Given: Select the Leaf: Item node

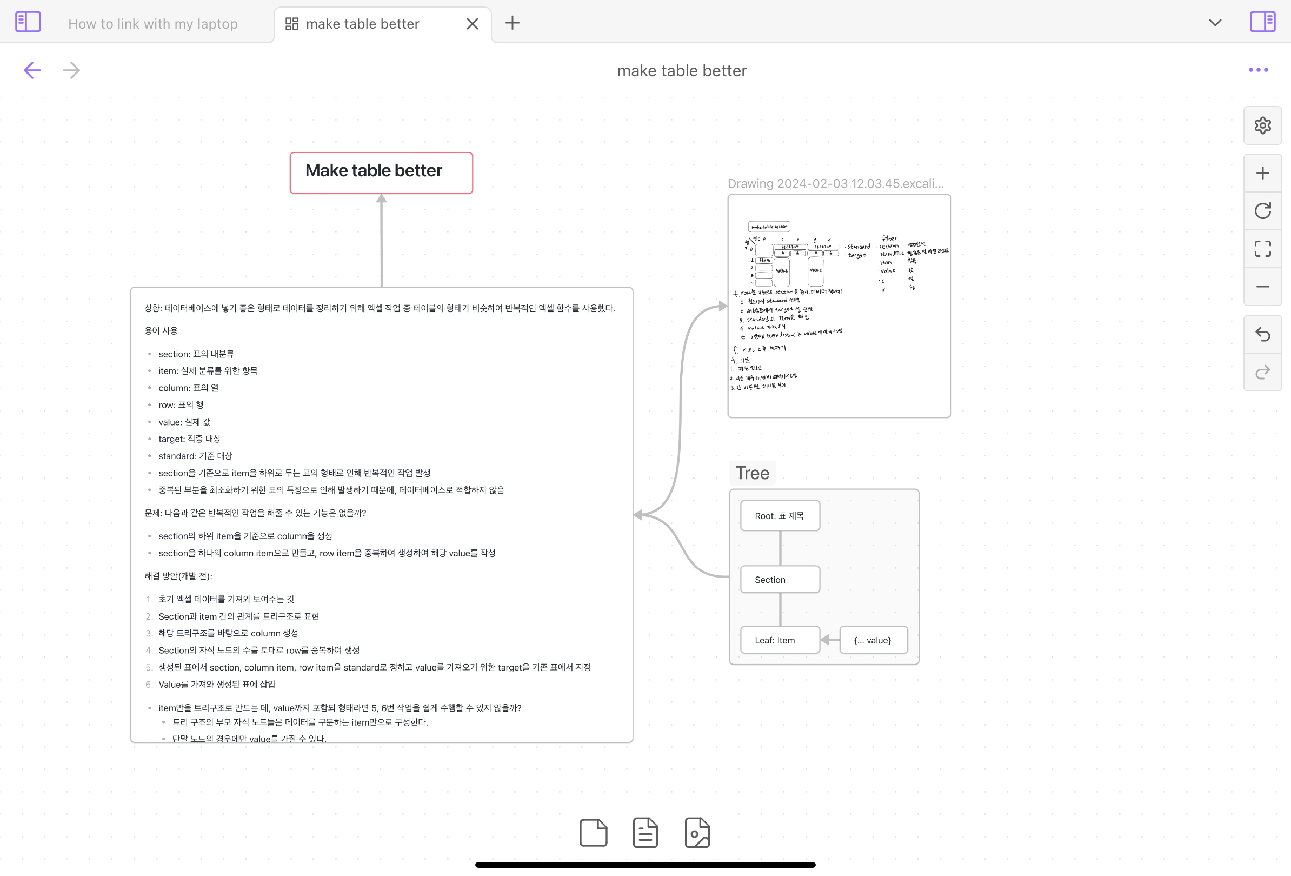Looking at the screenshot, I should [x=780, y=640].
